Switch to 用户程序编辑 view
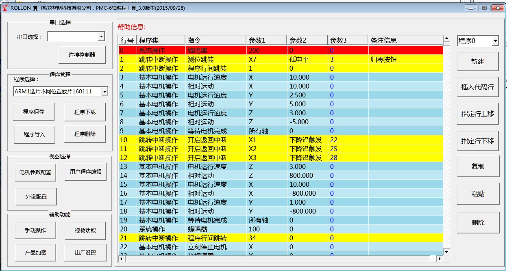This screenshot has width=507, height=272. 85,172
